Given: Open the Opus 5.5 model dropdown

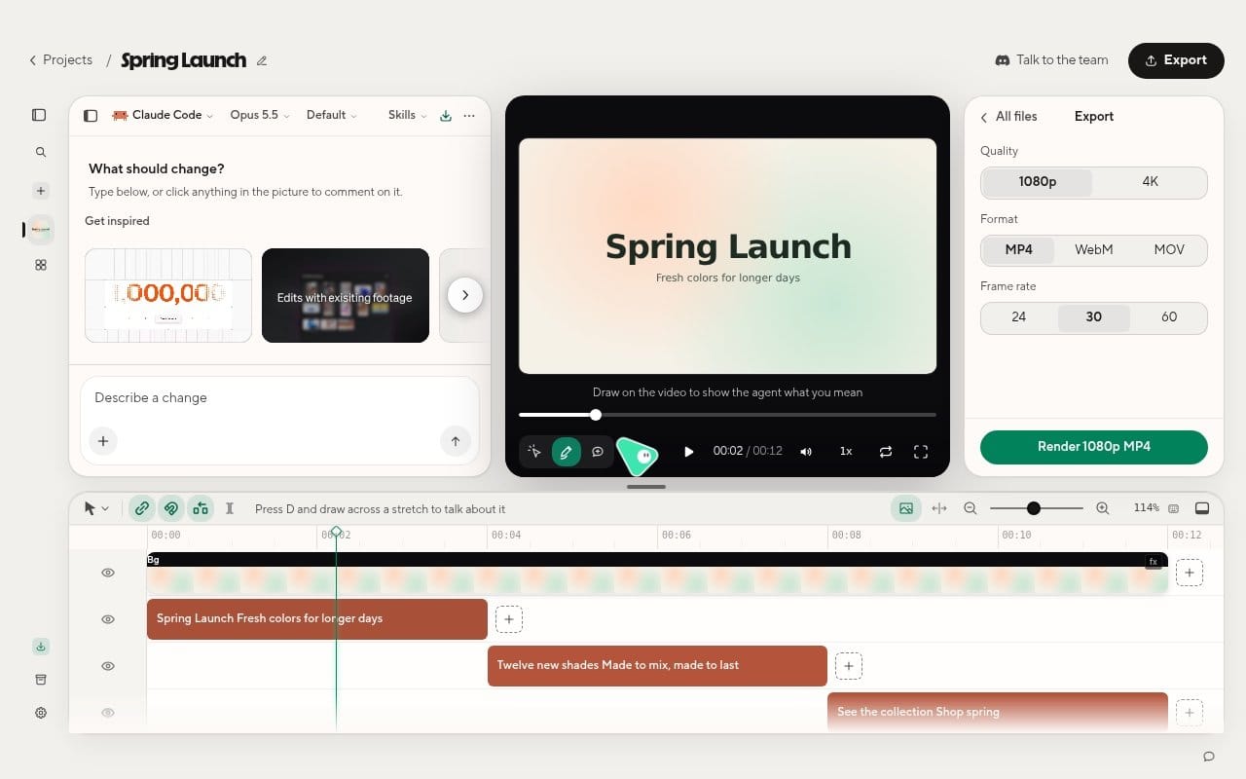Looking at the screenshot, I should tap(260, 115).
